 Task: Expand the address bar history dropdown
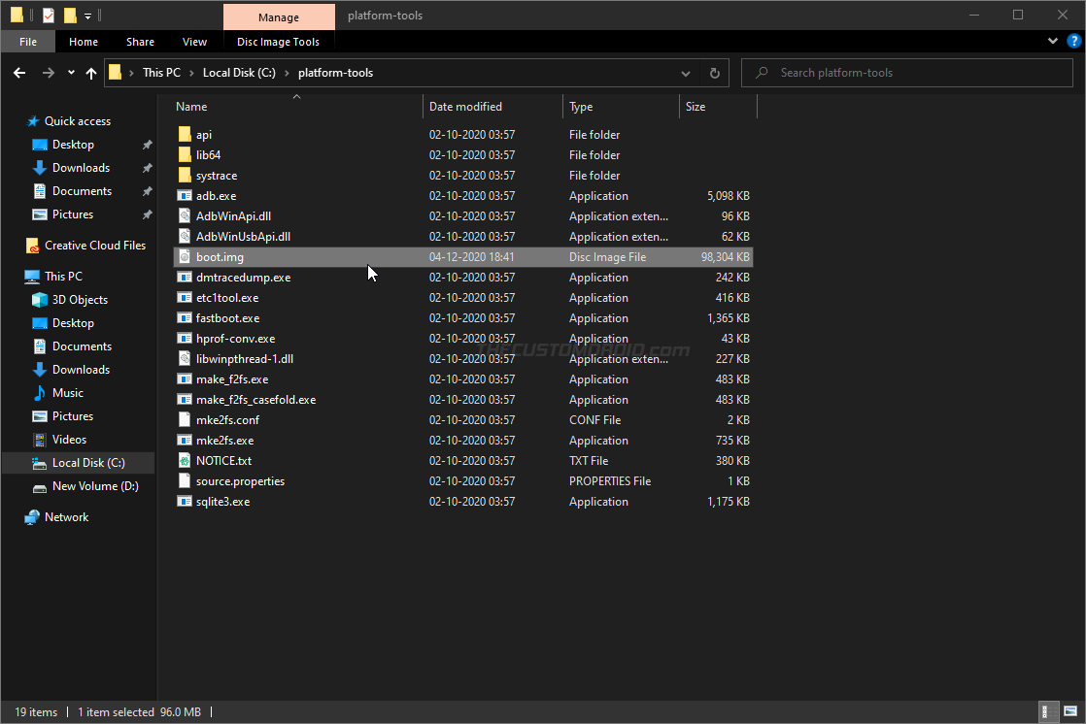685,73
